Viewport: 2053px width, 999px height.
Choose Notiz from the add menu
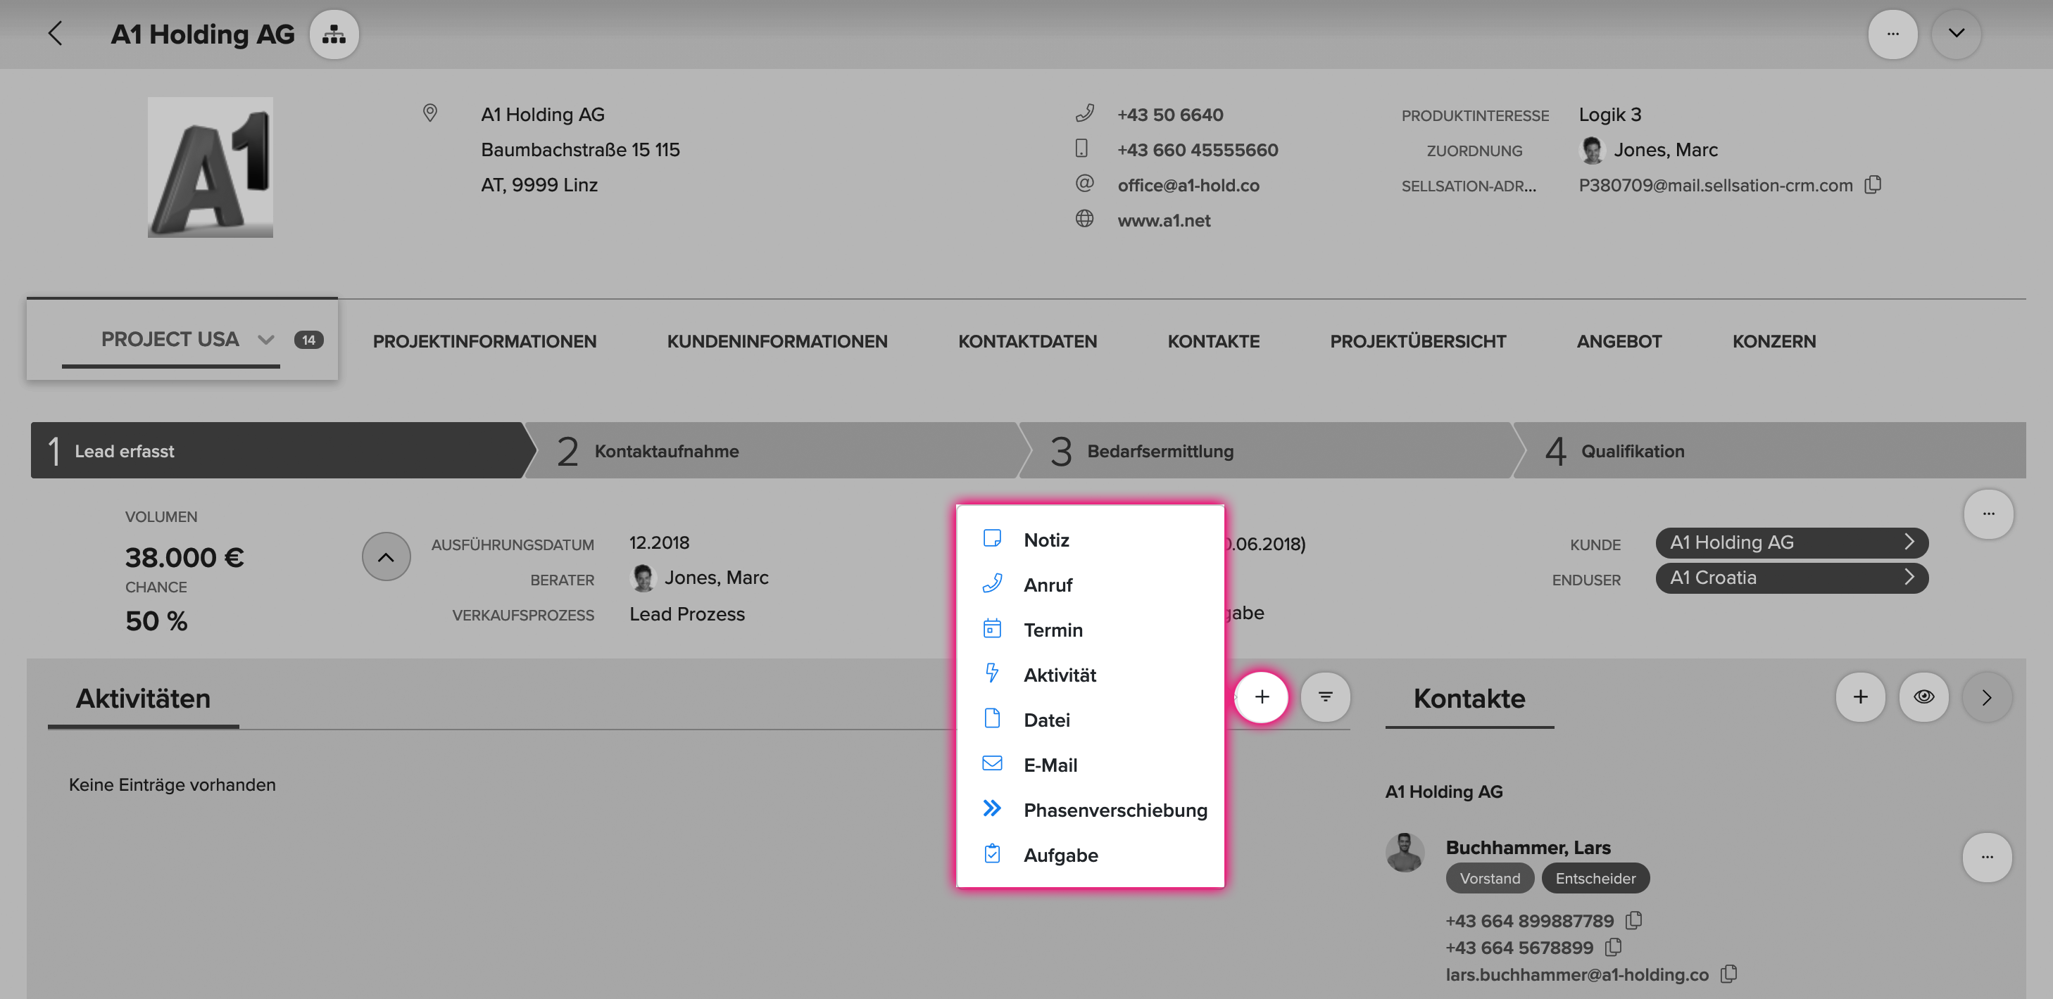(1089, 540)
